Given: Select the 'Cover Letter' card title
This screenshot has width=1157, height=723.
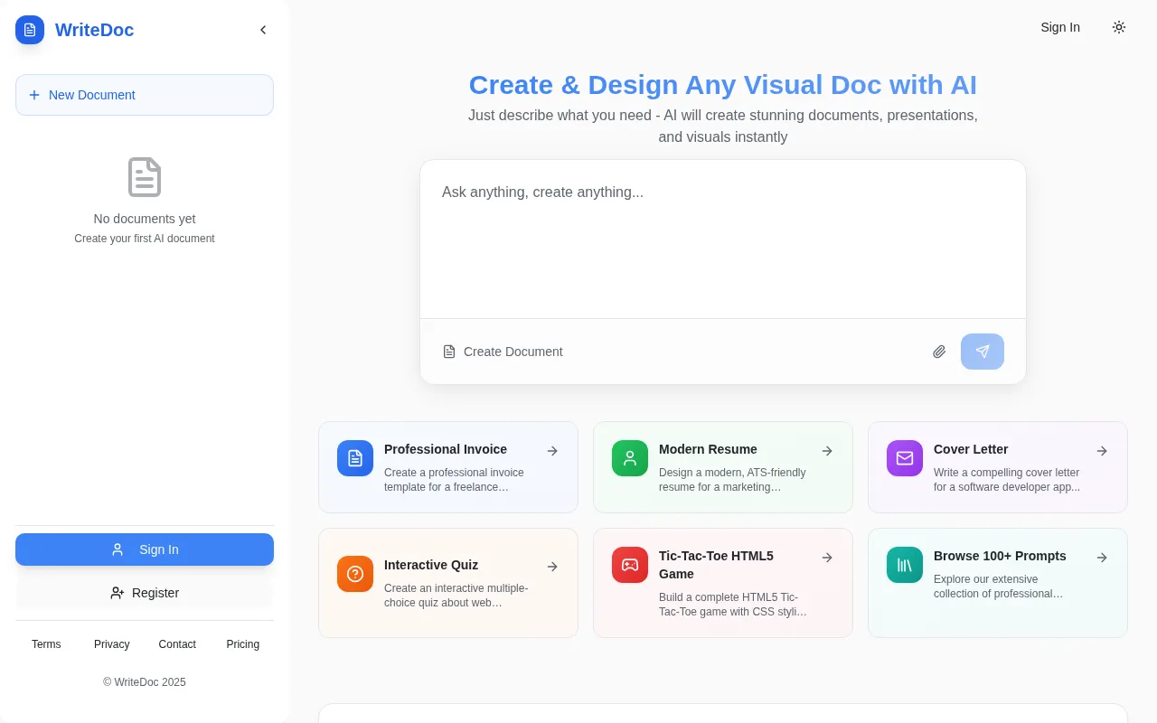Looking at the screenshot, I should pos(971,449).
